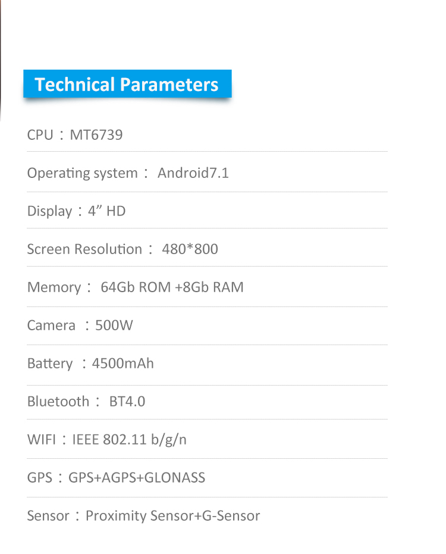
Task: Click the "Sensor" label
Action: point(48,516)
